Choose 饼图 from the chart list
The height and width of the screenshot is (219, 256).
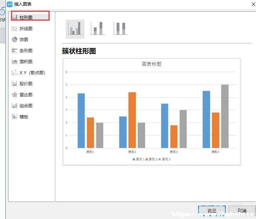pos(24,39)
